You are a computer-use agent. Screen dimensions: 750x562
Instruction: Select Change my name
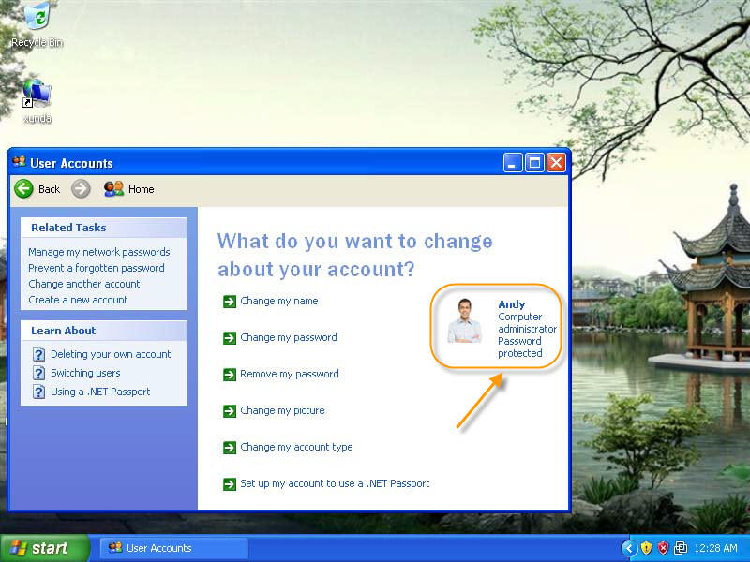pos(278,301)
